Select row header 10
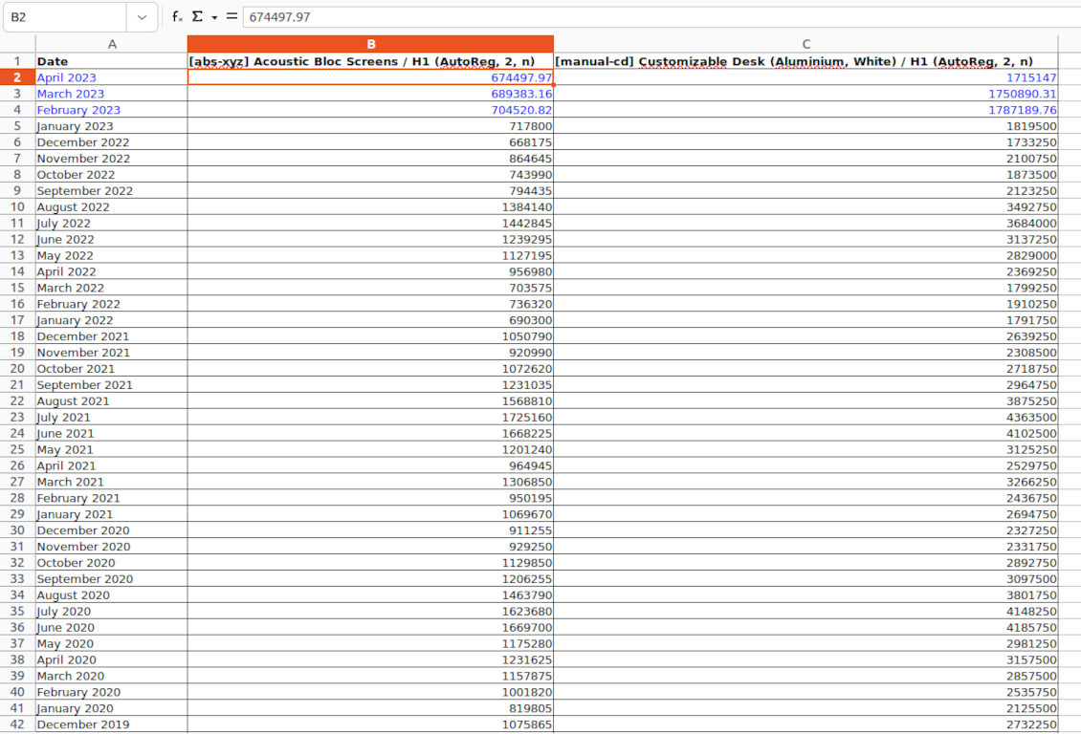 click(x=17, y=206)
